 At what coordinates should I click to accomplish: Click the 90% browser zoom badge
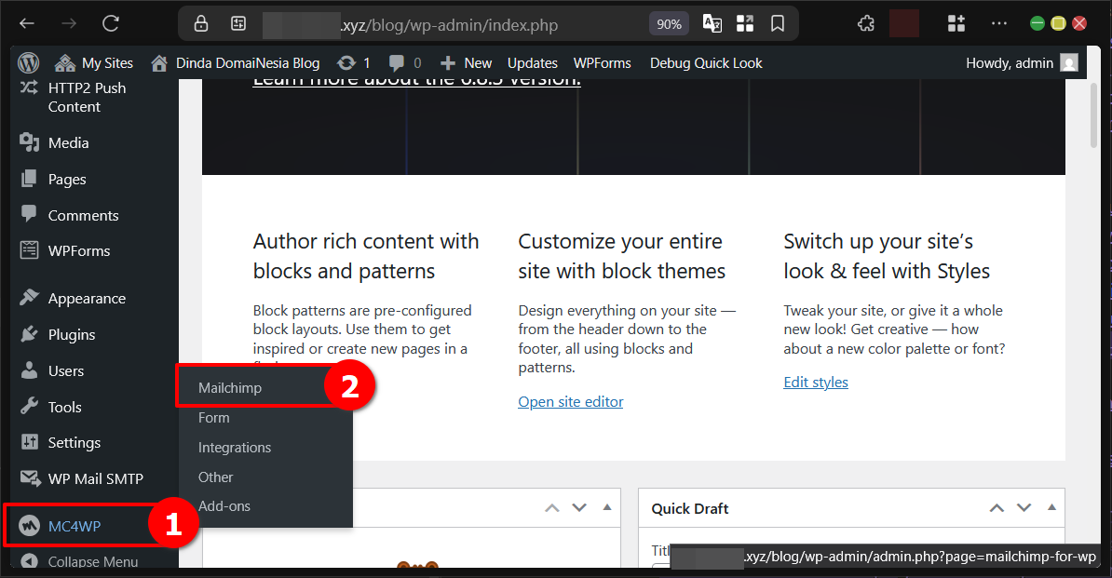[x=669, y=23]
